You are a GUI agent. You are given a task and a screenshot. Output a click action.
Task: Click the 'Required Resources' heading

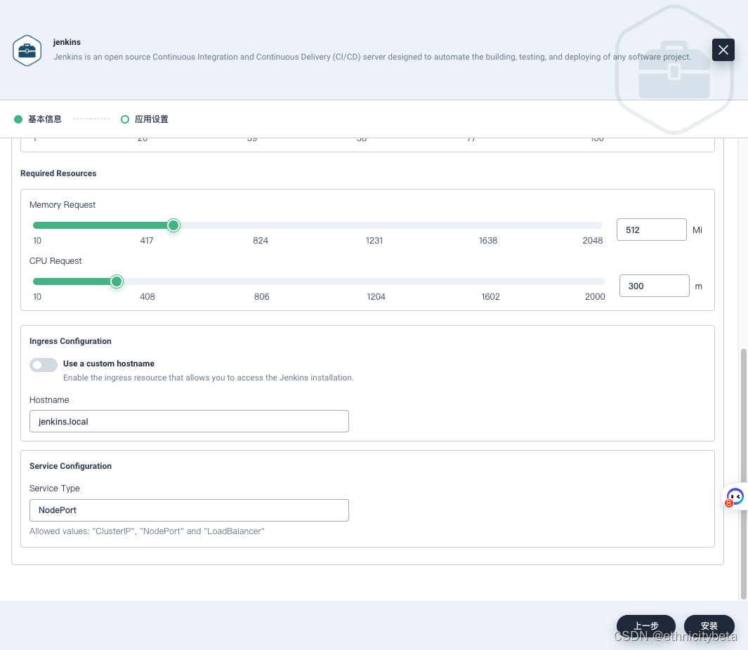coord(58,173)
